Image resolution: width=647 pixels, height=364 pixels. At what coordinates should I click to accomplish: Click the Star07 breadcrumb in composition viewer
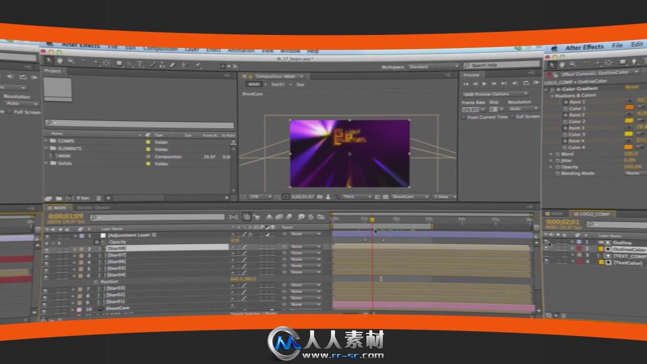coord(278,84)
